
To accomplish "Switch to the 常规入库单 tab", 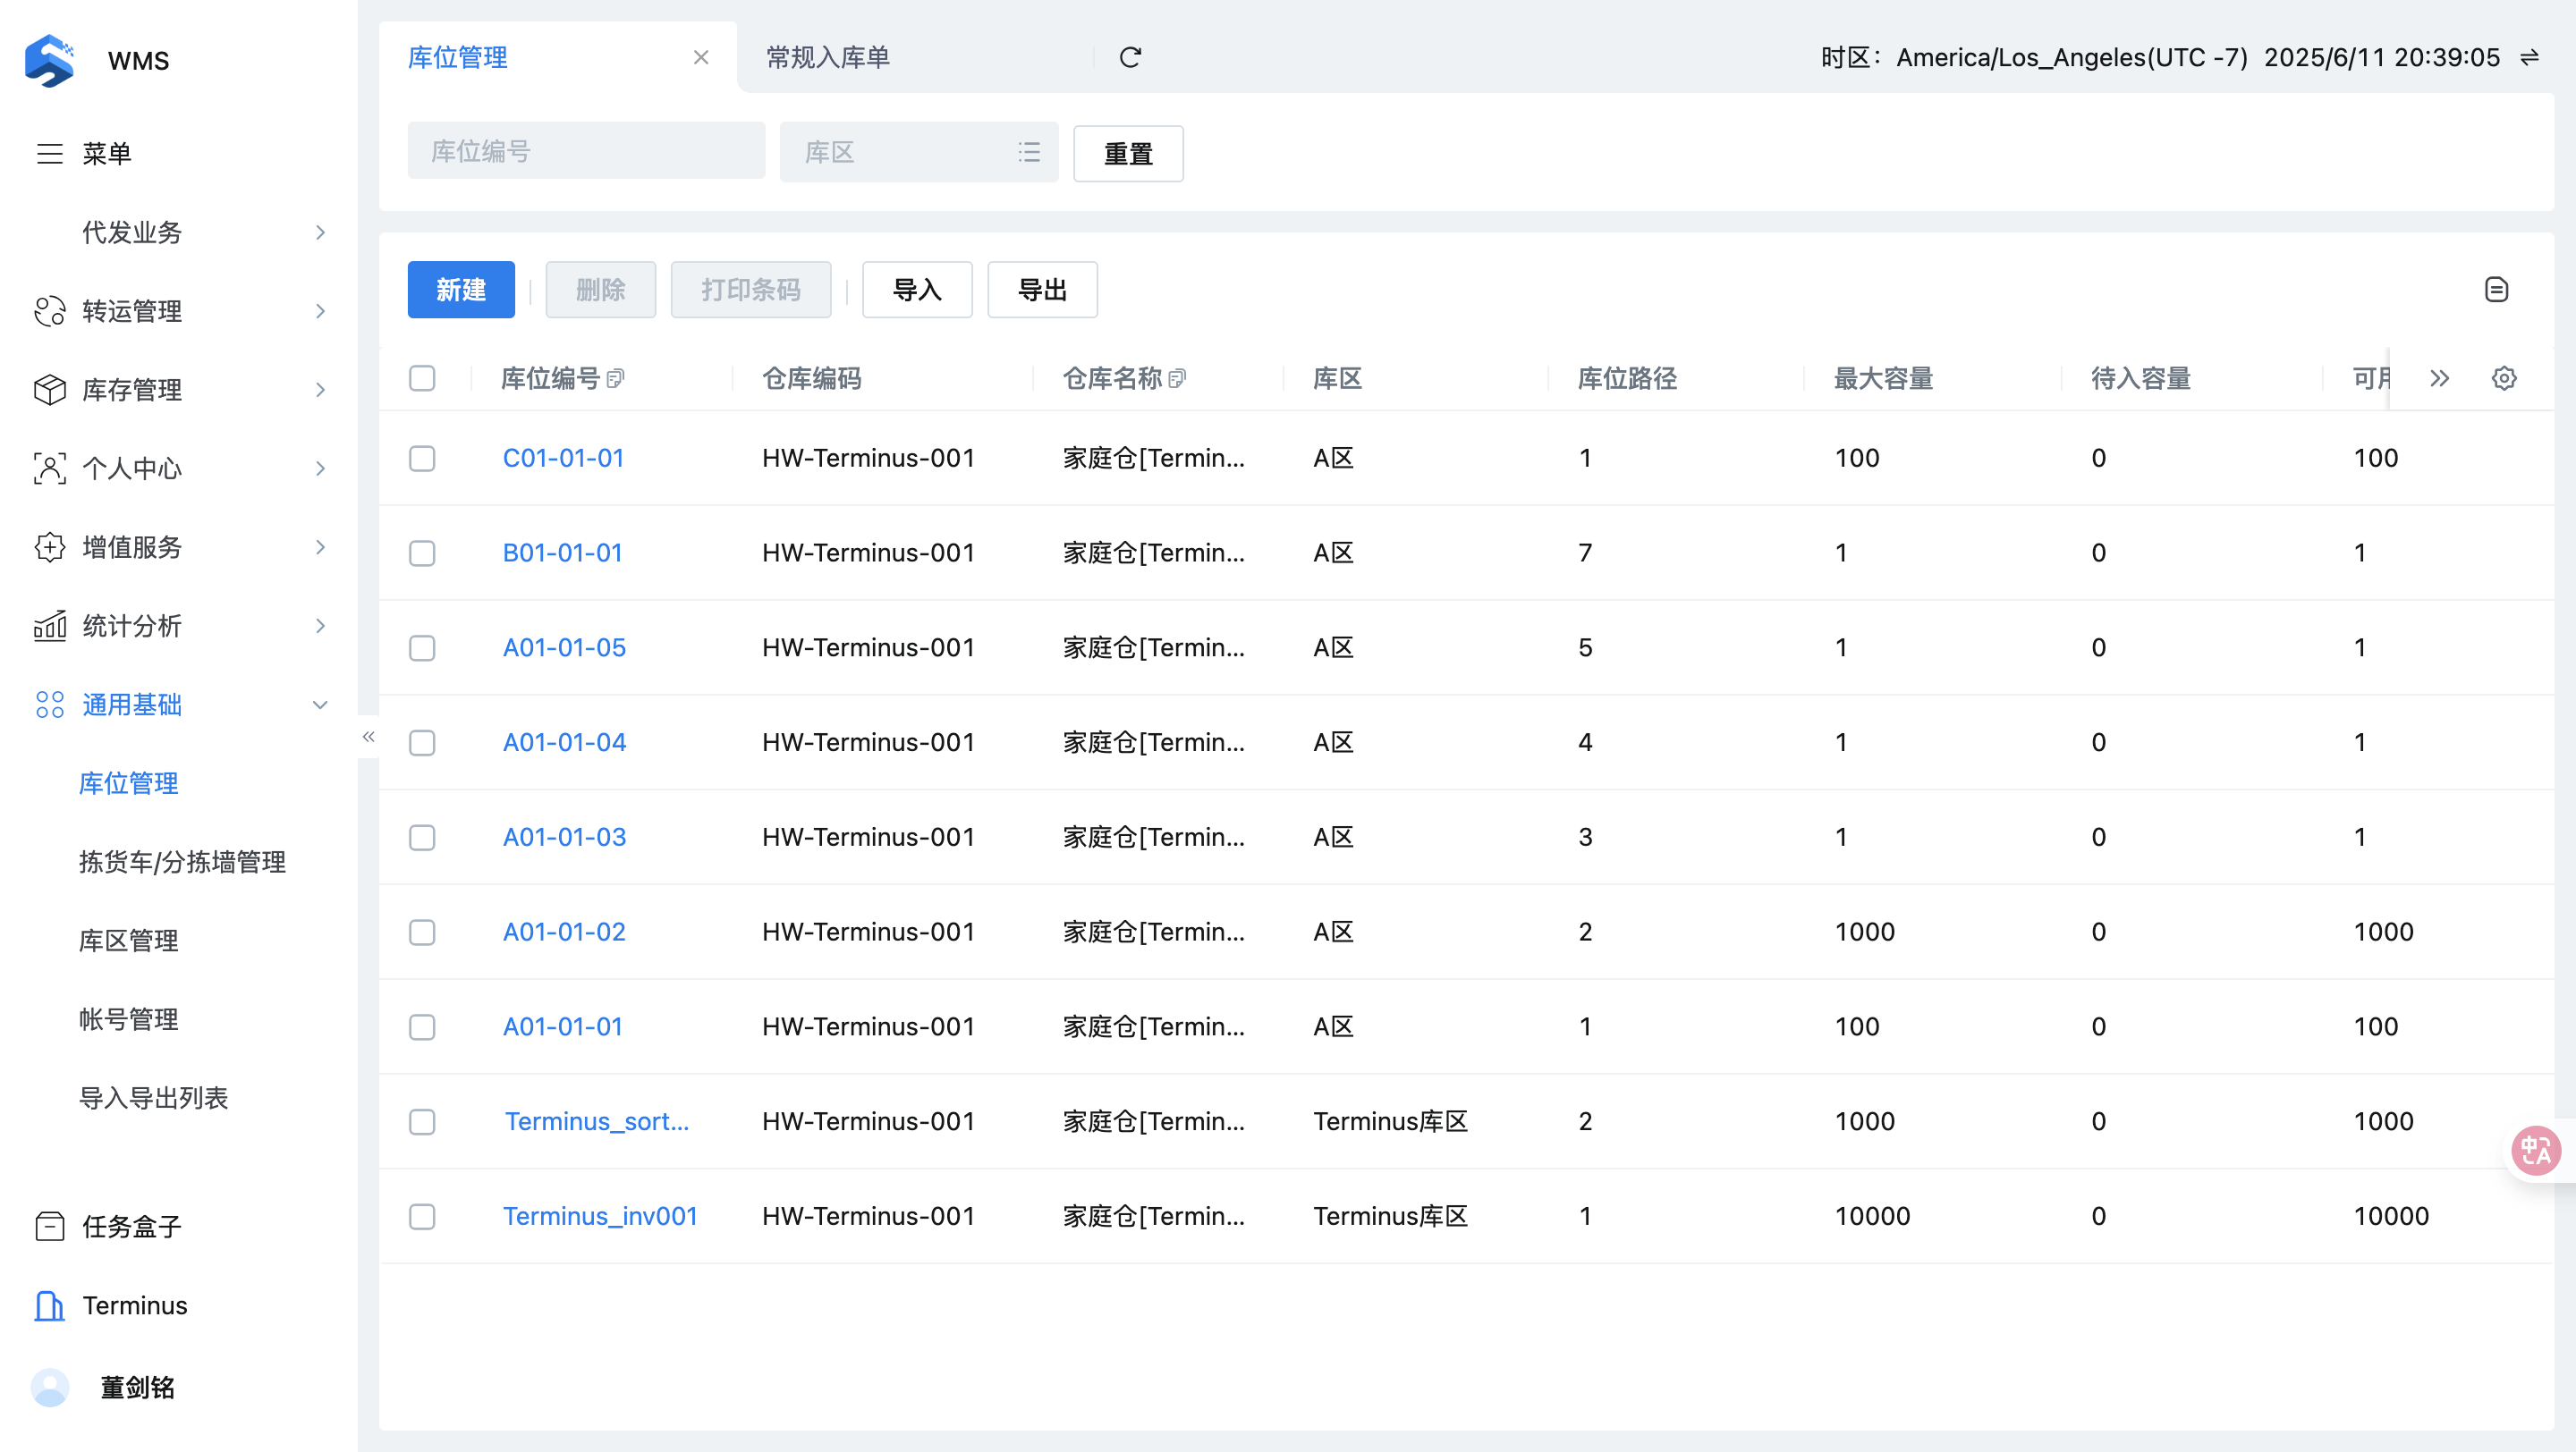I will click(827, 58).
